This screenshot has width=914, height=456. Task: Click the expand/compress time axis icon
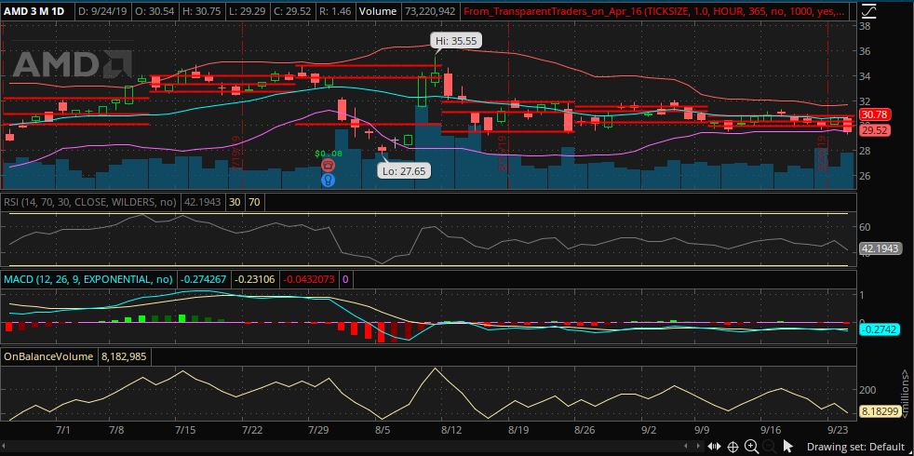pyautogui.click(x=714, y=447)
